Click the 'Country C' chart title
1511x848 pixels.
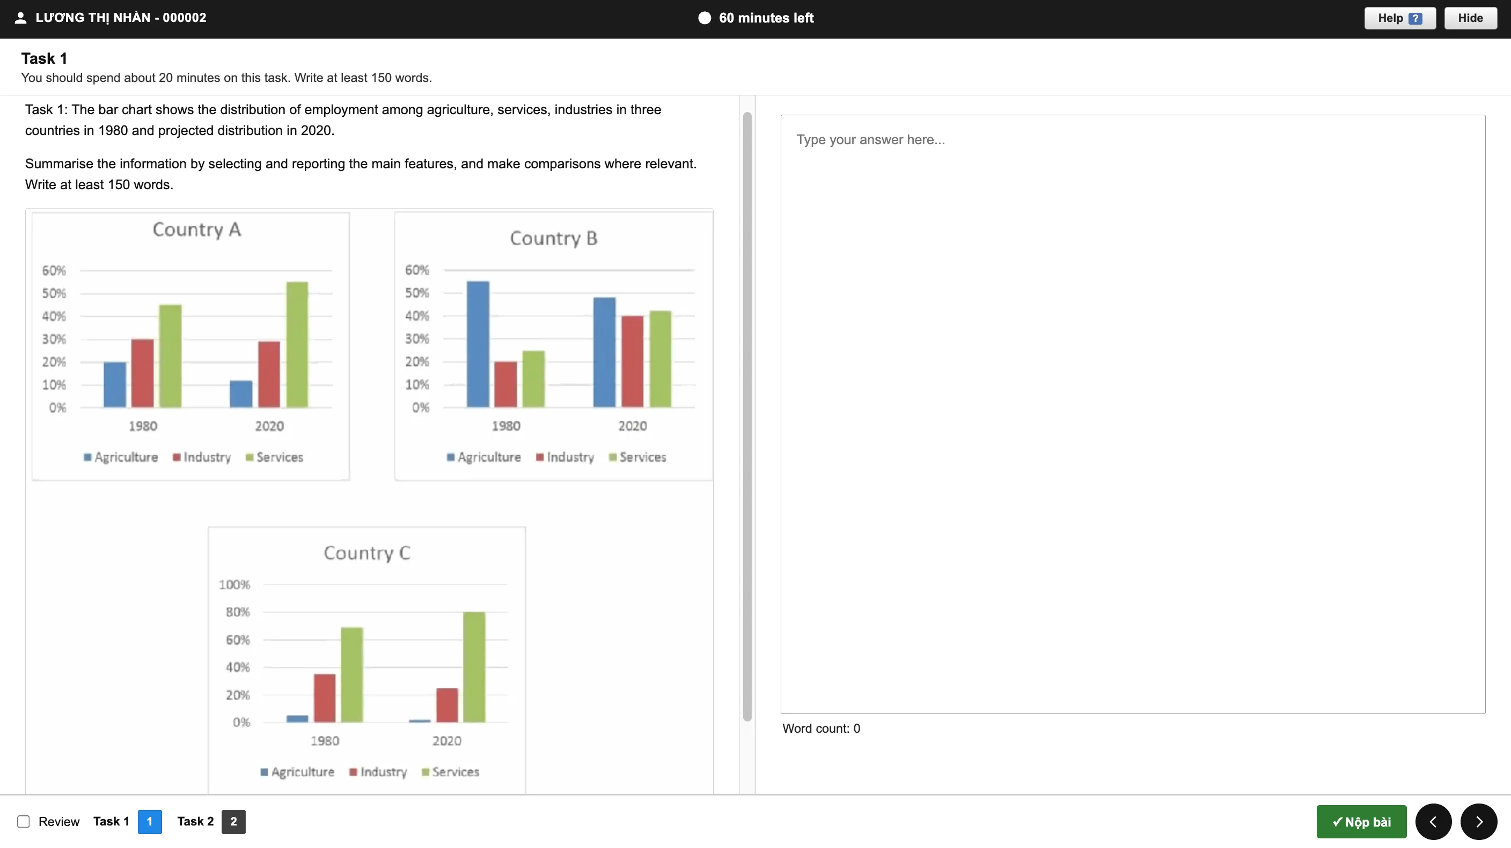pos(367,553)
